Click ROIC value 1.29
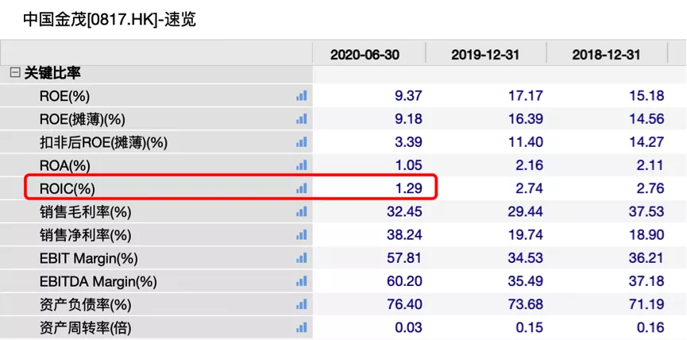Screen dimensions: 687x340 [x=407, y=188]
